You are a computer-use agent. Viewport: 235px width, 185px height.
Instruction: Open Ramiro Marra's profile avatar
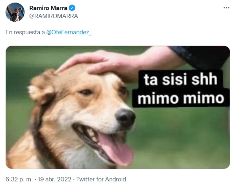coord(15,12)
